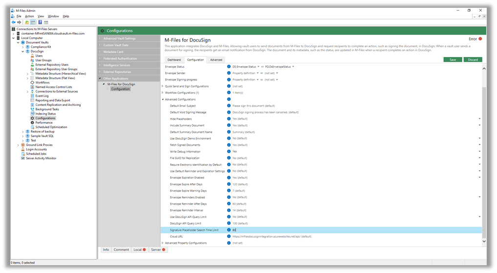The height and width of the screenshot is (273, 497).
Task: Click the settings list scroll-up arrow
Action: [x=484, y=68]
